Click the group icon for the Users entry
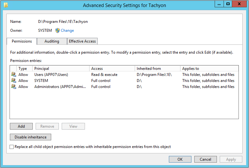249x168 pixels. click(x=13, y=75)
